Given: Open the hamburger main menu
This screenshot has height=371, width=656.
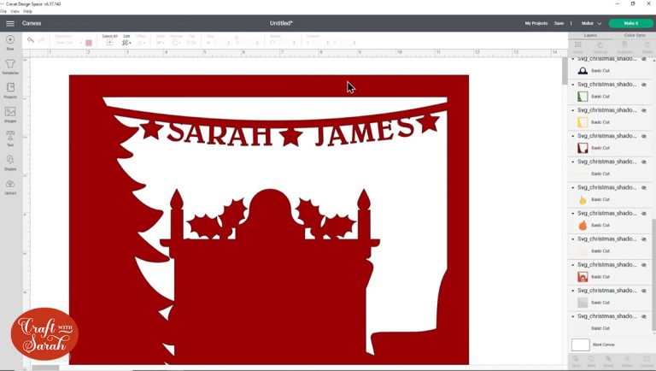Looking at the screenshot, I should click(10, 23).
